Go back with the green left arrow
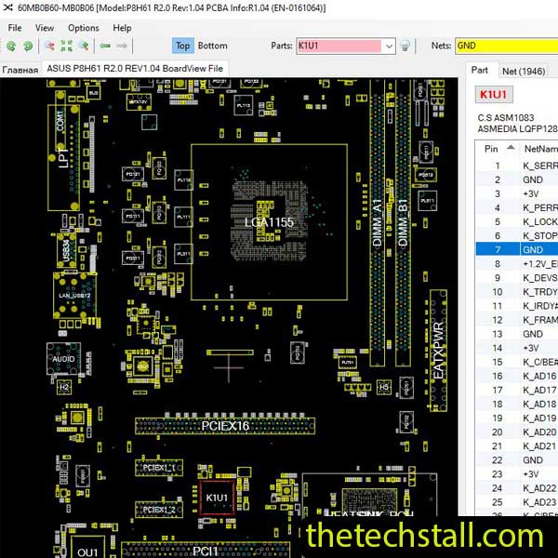 pyautogui.click(x=105, y=46)
